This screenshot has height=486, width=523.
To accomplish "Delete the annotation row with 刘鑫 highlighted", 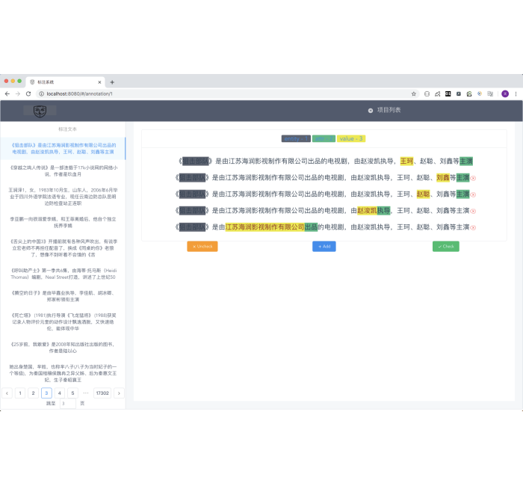I will [x=474, y=178].
